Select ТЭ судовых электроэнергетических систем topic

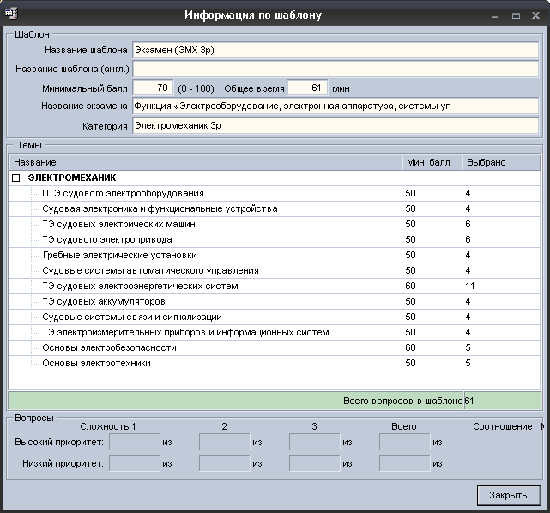point(140,287)
